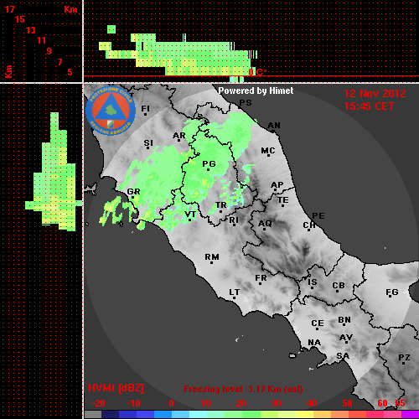
Task: Click the RM city label
Action: (x=212, y=256)
